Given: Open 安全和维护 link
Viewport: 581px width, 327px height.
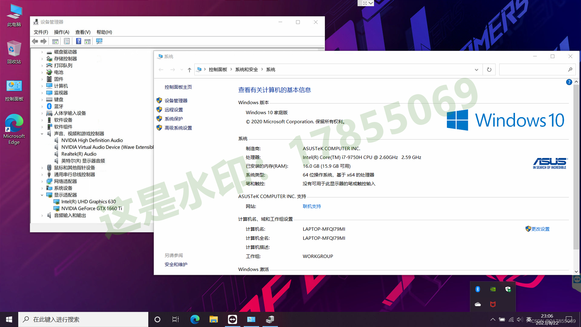Looking at the screenshot, I should pos(176,264).
